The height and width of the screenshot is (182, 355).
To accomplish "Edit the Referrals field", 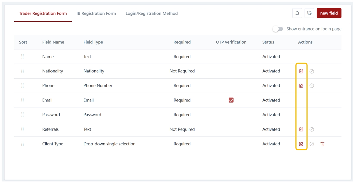I will click(x=301, y=129).
